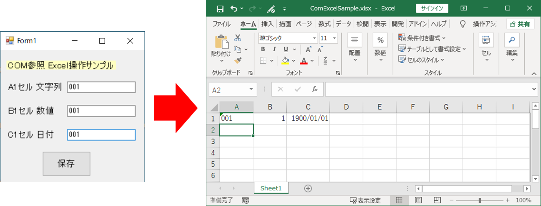
Task: Click the Save icon in the Excel title bar
Action: tap(220, 9)
